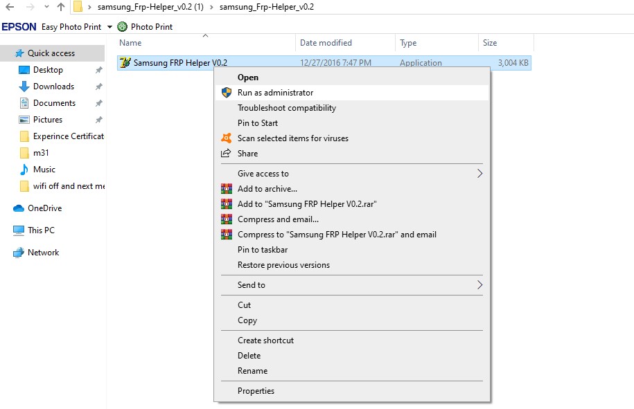The image size is (634, 409).
Task: Select Scan selected items for viruses
Action: (352, 138)
